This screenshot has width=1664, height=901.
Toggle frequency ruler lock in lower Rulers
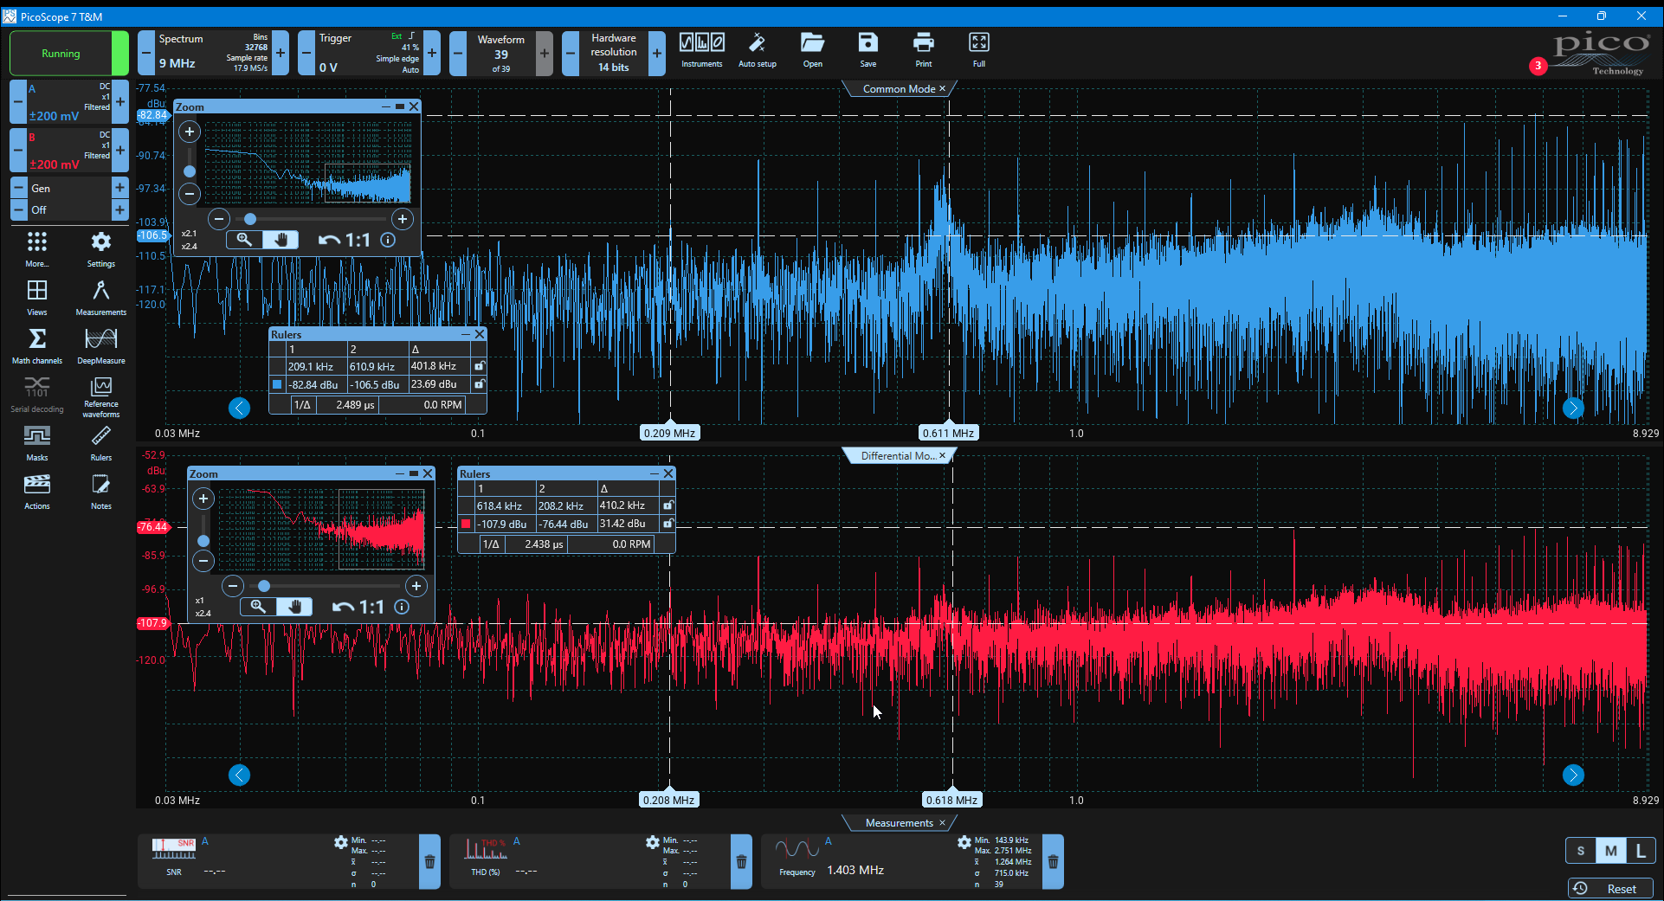668,505
